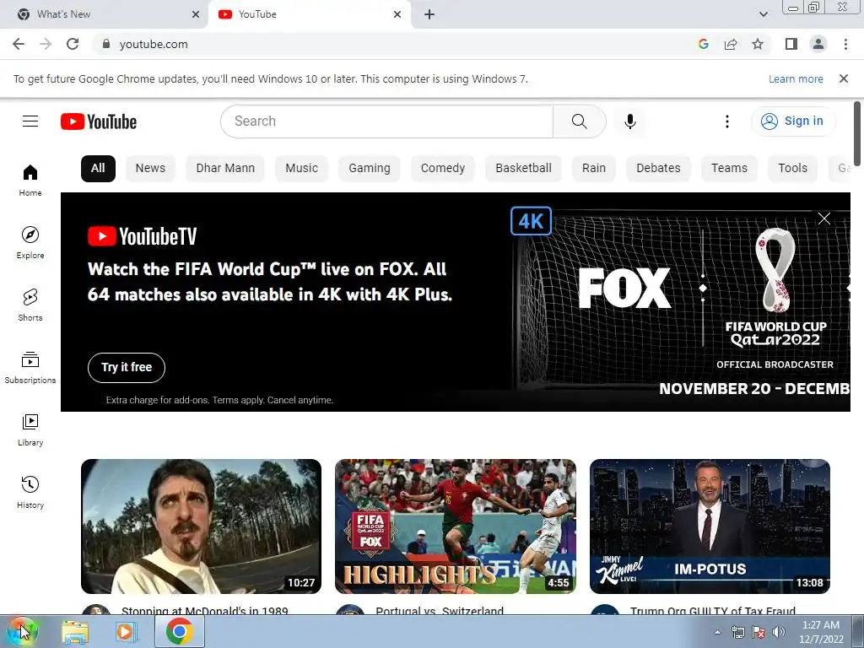Click the share page icon in the address bar
The image size is (864, 648).
pyautogui.click(x=731, y=44)
